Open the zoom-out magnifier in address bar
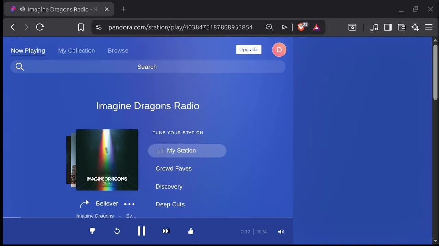The width and height of the screenshot is (439, 246). [x=269, y=27]
